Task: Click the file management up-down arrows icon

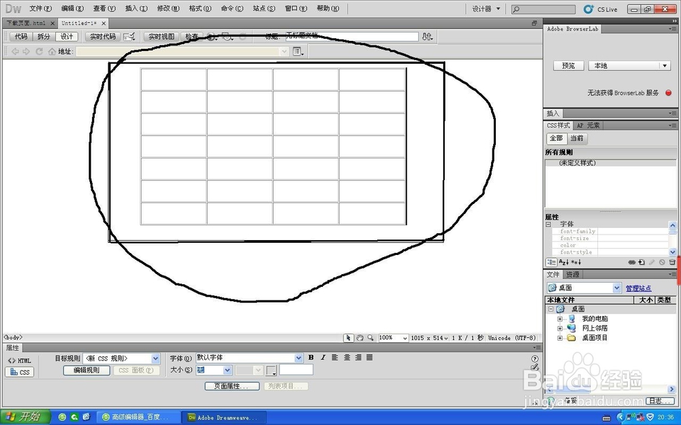Action: 428,37
